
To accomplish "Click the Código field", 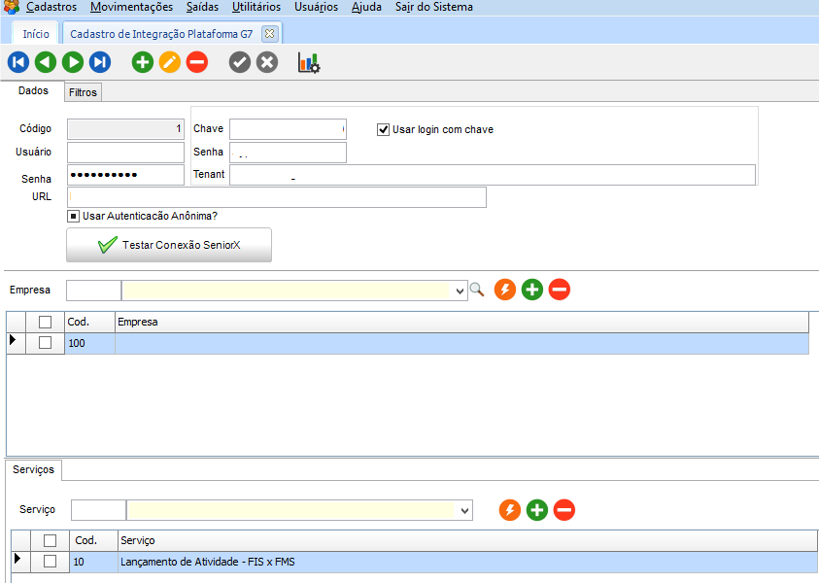I will [125, 128].
